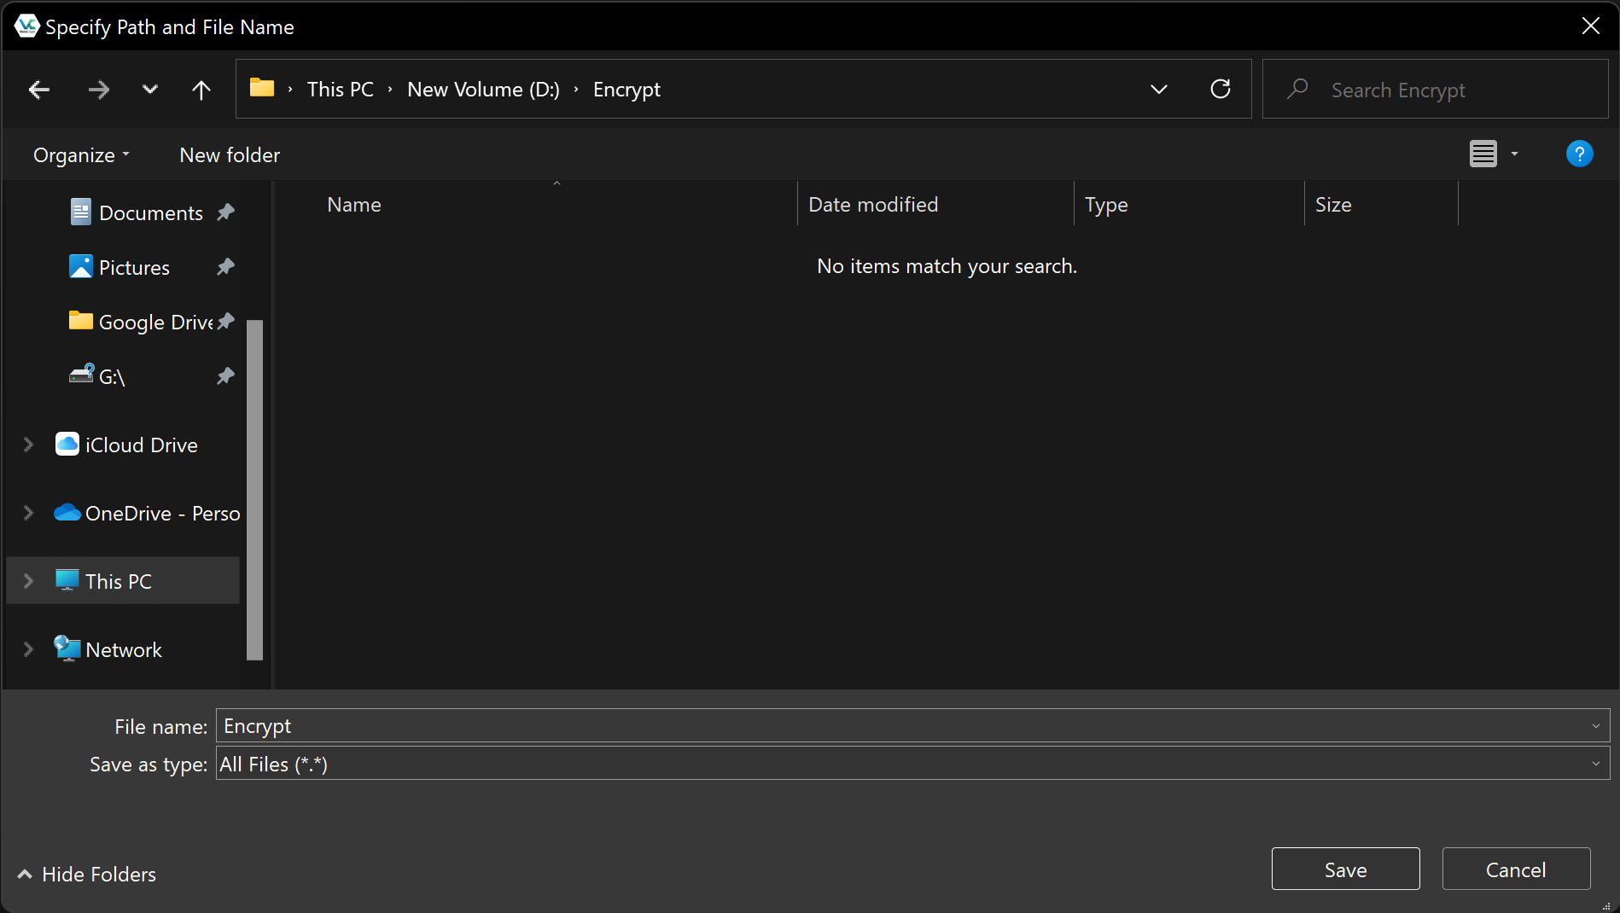Expand the address bar path dropdown
The image size is (1620, 913).
pos(1158,90)
